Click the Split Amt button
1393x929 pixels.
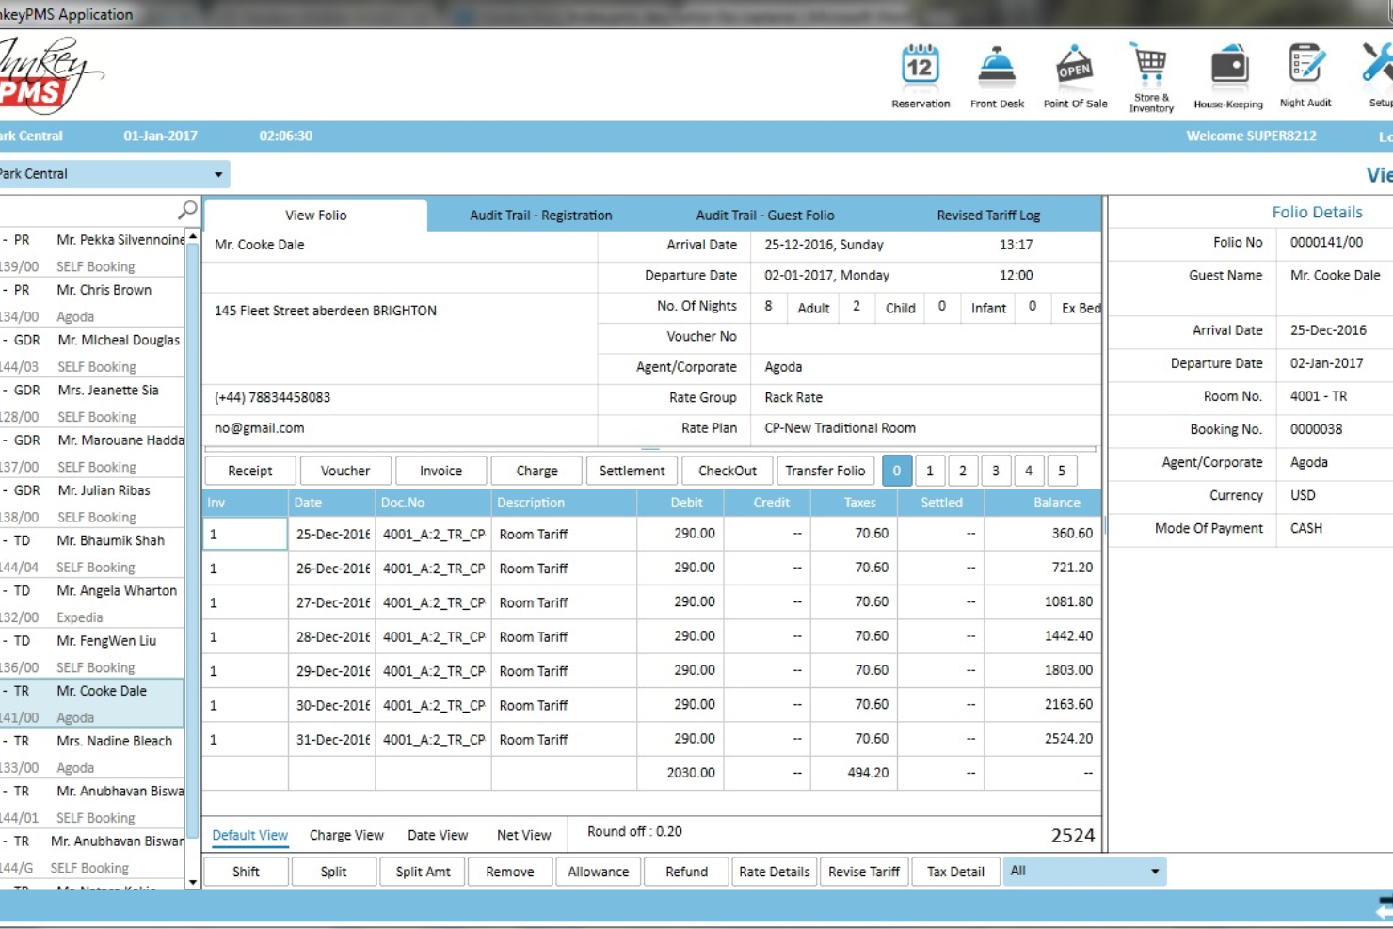pyautogui.click(x=423, y=872)
